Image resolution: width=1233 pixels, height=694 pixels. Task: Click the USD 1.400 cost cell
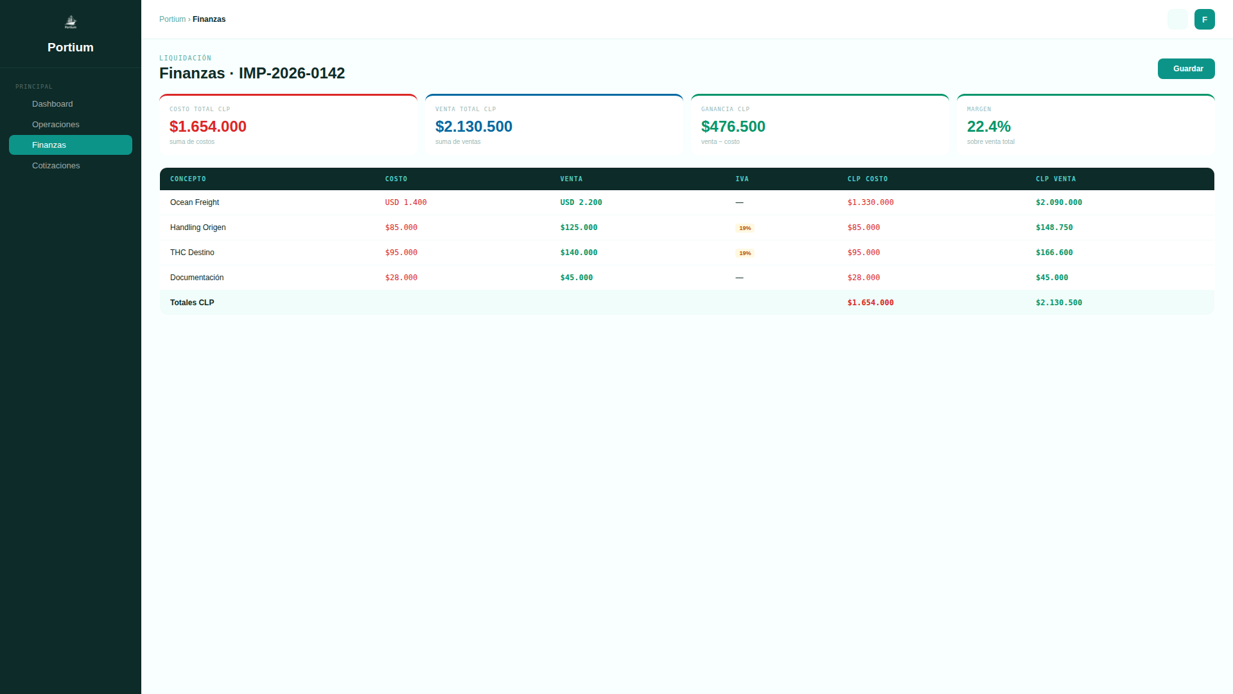[406, 202]
